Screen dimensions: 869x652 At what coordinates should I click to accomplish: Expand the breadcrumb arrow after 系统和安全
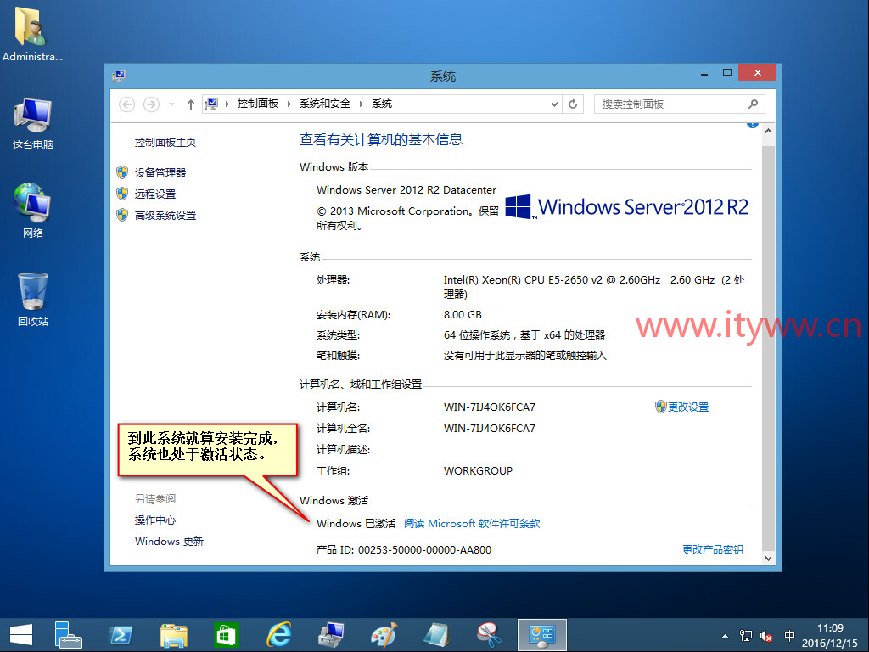coord(361,104)
